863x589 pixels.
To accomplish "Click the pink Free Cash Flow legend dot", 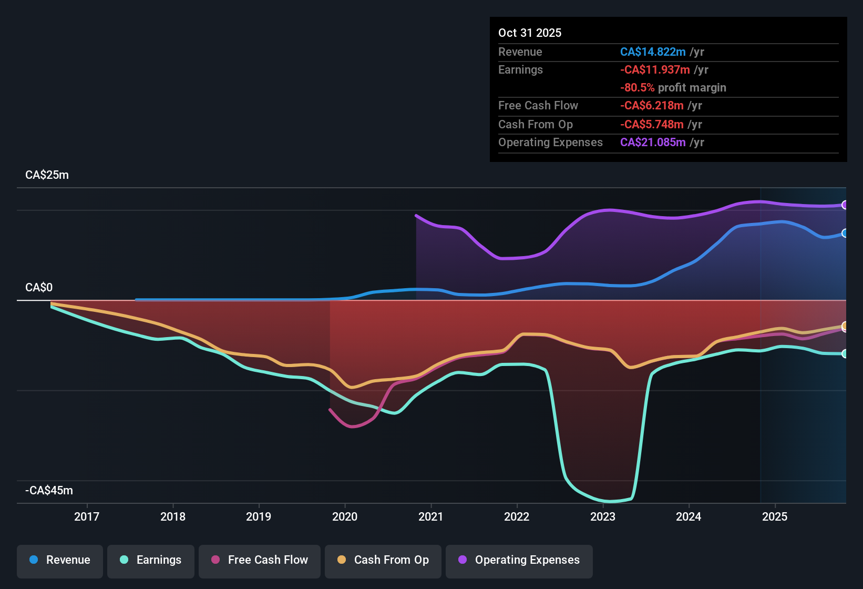I will tap(215, 561).
